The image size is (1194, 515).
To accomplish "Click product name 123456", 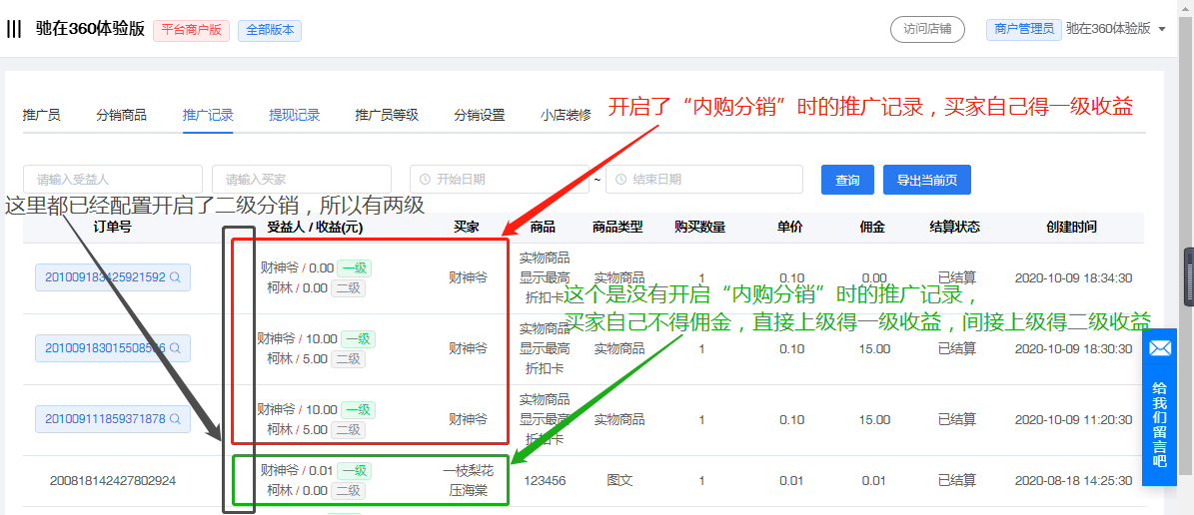I will [545, 481].
